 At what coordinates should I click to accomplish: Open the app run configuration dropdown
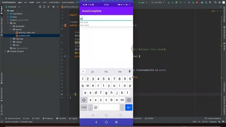(x=143, y=2)
